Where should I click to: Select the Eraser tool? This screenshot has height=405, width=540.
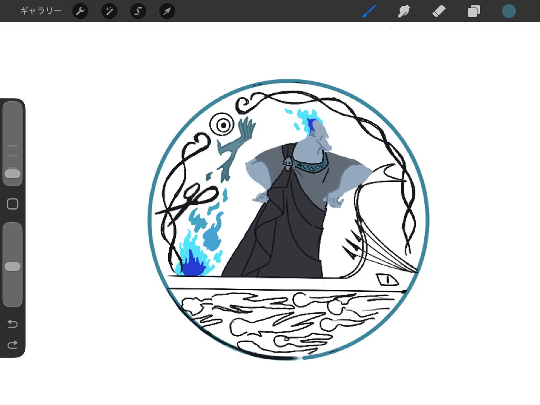[439, 11]
